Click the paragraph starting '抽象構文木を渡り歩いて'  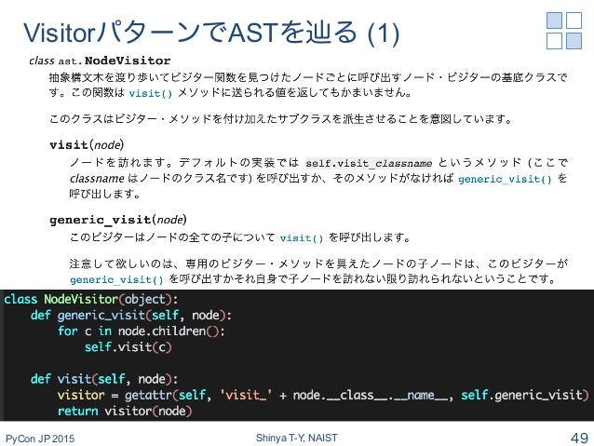tap(307, 86)
